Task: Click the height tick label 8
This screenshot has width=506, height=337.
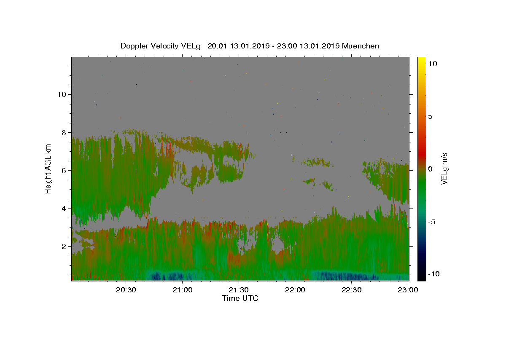Action: pos(65,132)
